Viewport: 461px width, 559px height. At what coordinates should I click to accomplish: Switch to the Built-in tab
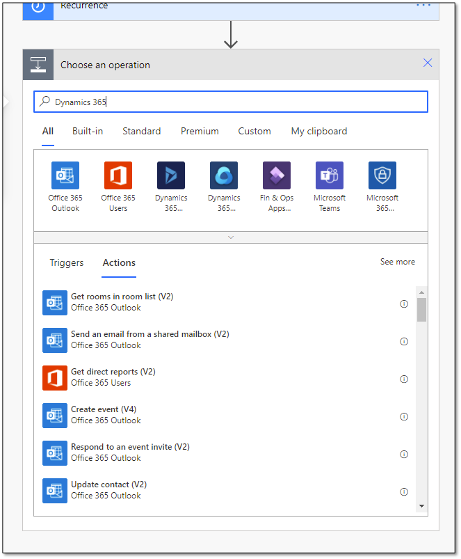[88, 131]
